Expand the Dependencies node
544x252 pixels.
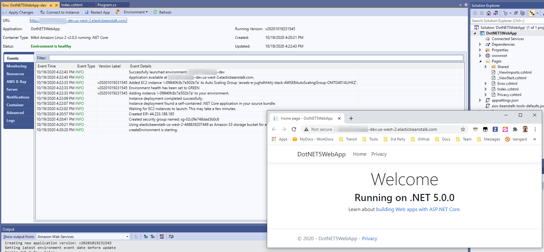pos(480,44)
